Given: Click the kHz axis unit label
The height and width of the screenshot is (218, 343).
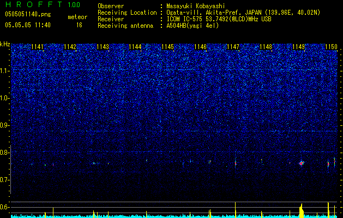Looking at the screenshot, I should click(x=5, y=44).
